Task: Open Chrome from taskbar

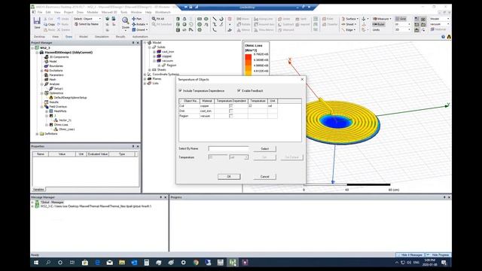Action: pyautogui.click(x=196, y=263)
